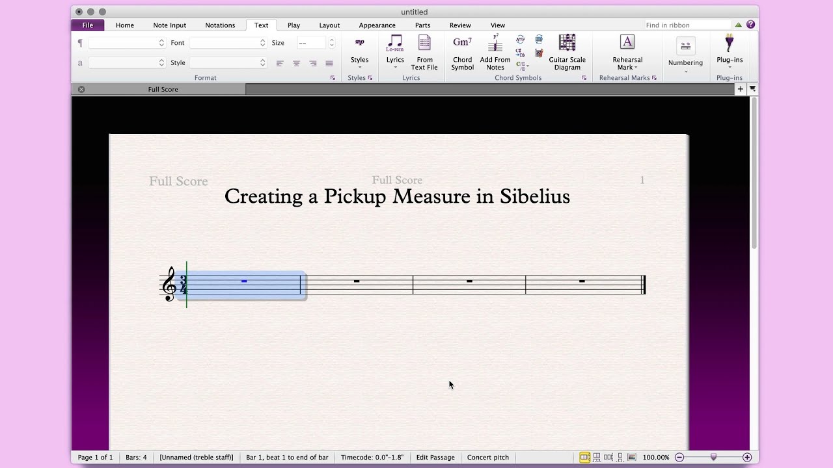The height and width of the screenshot is (468, 833).
Task: Switch to the Notations tab
Action: (220, 25)
